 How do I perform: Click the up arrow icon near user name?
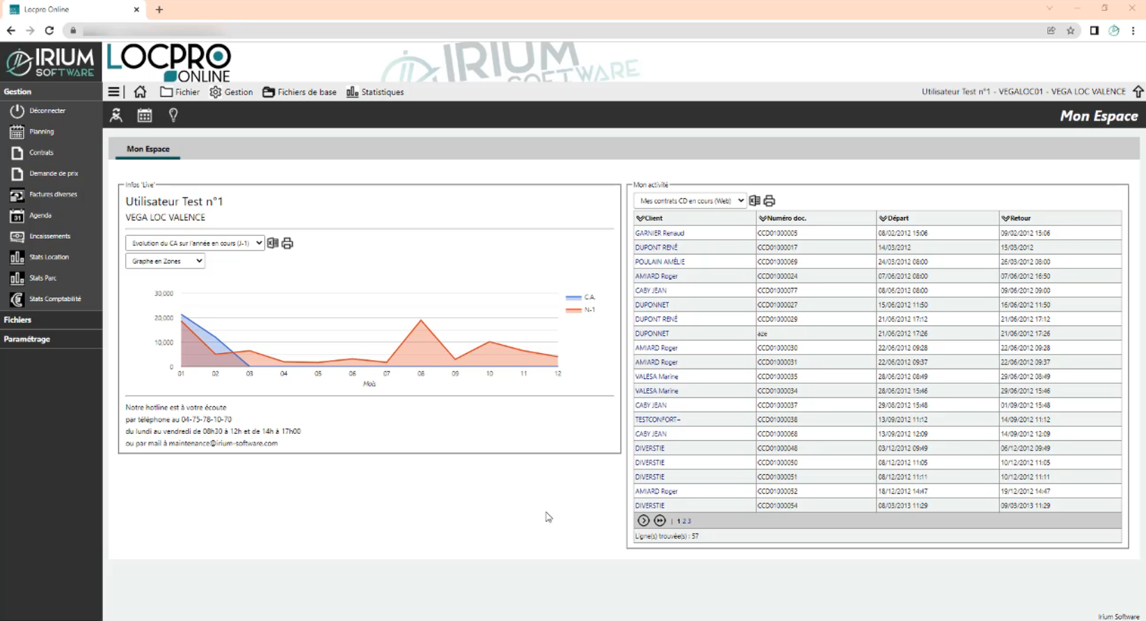[x=1138, y=92]
